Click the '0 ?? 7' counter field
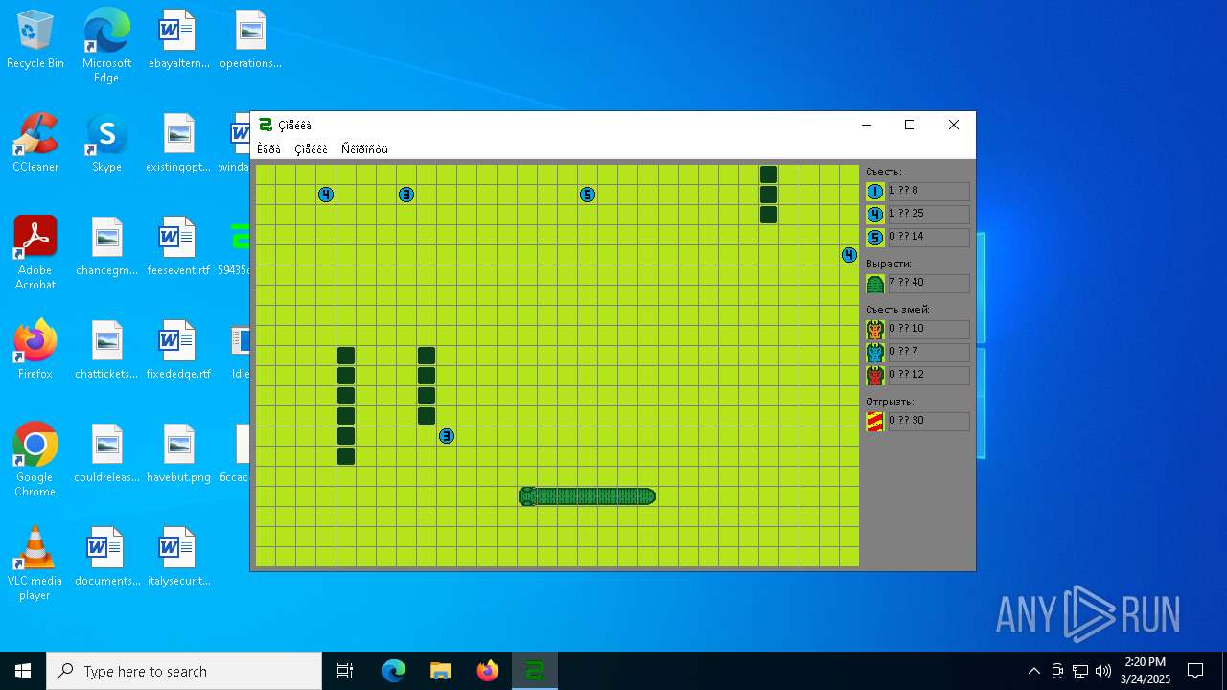The width and height of the screenshot is (1227, 690). [928, 353]
